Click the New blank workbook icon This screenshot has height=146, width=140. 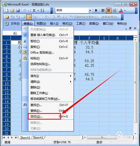tap(7, 10)
